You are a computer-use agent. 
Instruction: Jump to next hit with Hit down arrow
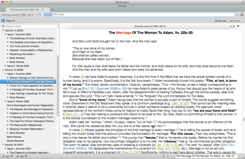coord(26,156)
